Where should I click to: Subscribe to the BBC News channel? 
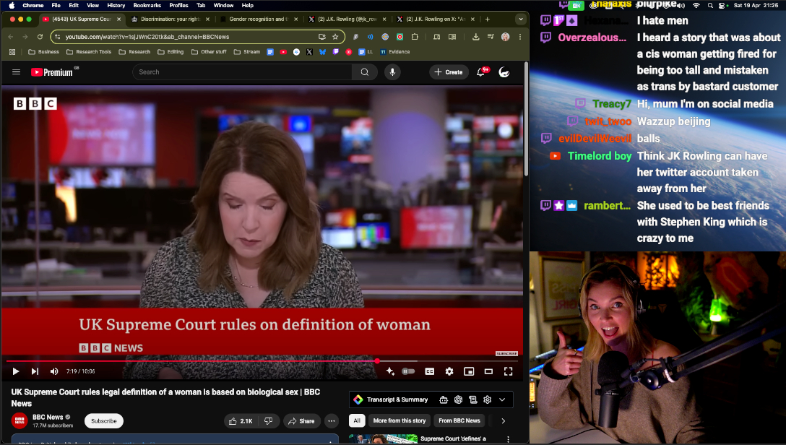click(x=103, y=421)
